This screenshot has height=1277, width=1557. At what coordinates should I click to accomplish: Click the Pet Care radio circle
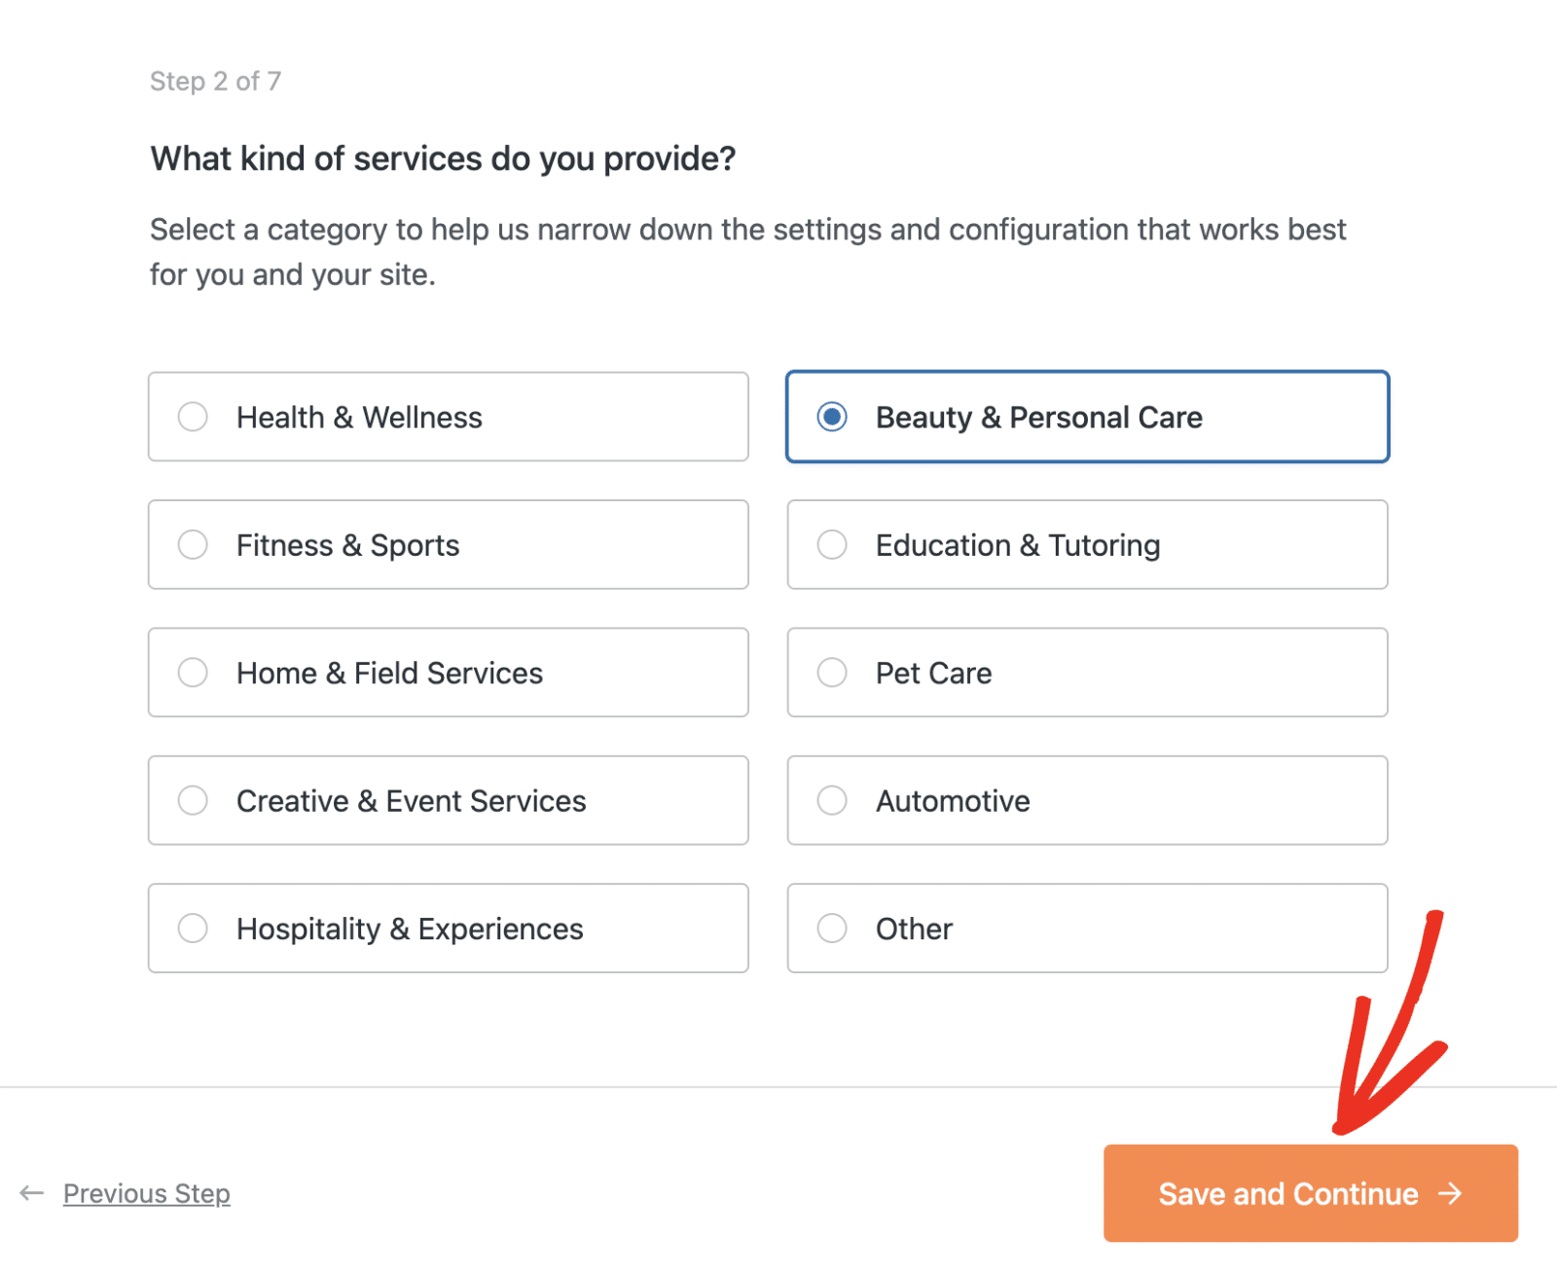(x=832, y=673)
